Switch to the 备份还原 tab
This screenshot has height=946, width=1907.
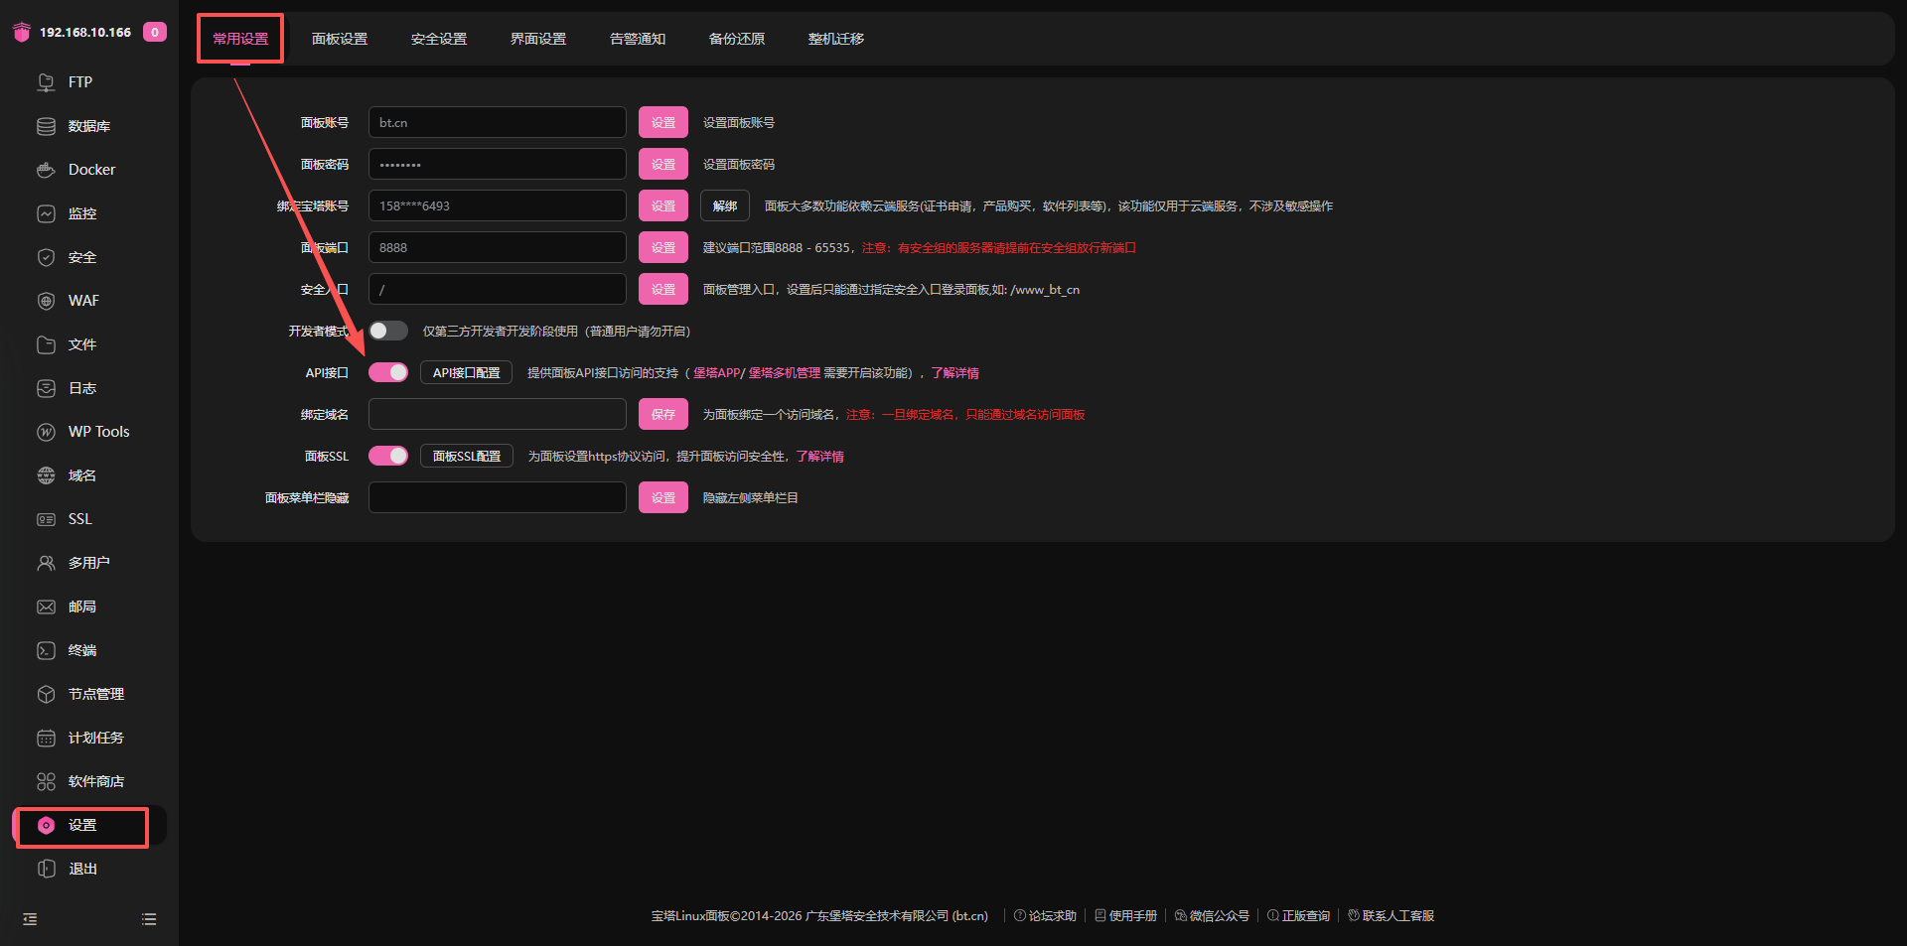click(736, 39)
